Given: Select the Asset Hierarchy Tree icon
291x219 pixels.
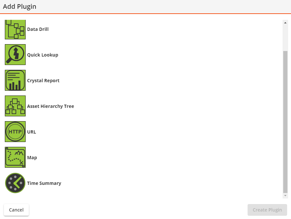Looking at the screenshot, I should tap(15, 106).
